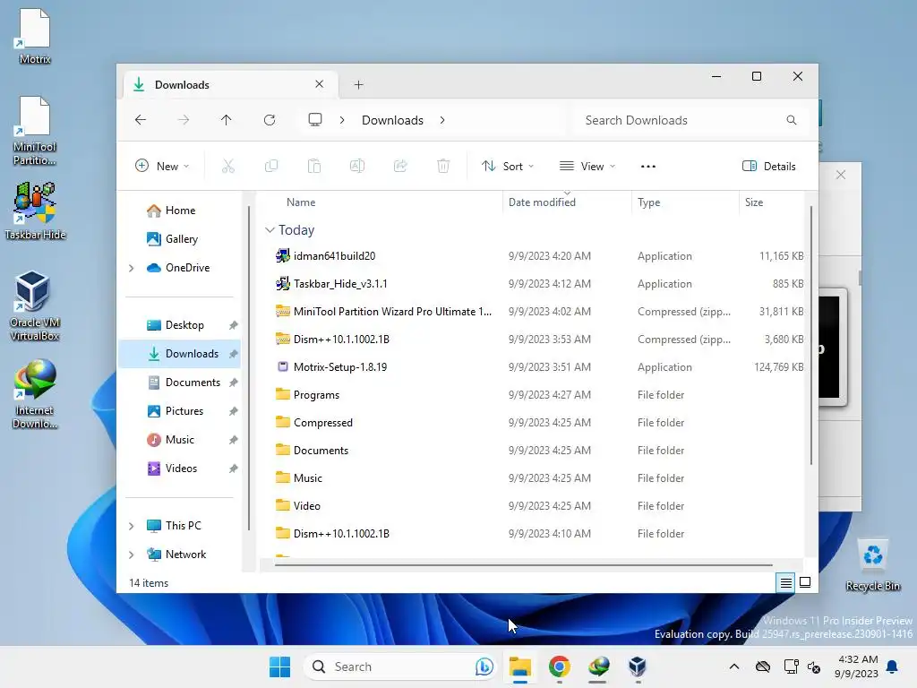Open Windows Start menu
Viewport: 917px width, 688px height.
tap(280, 666)
